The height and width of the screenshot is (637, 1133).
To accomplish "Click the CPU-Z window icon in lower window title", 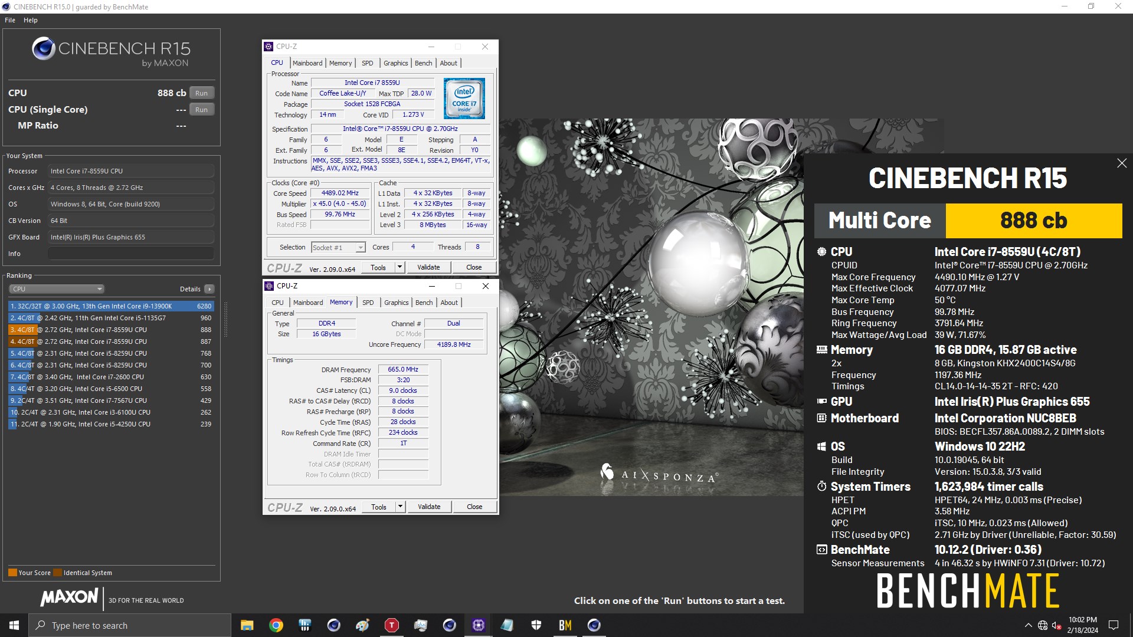I will [x=270, y=286].
